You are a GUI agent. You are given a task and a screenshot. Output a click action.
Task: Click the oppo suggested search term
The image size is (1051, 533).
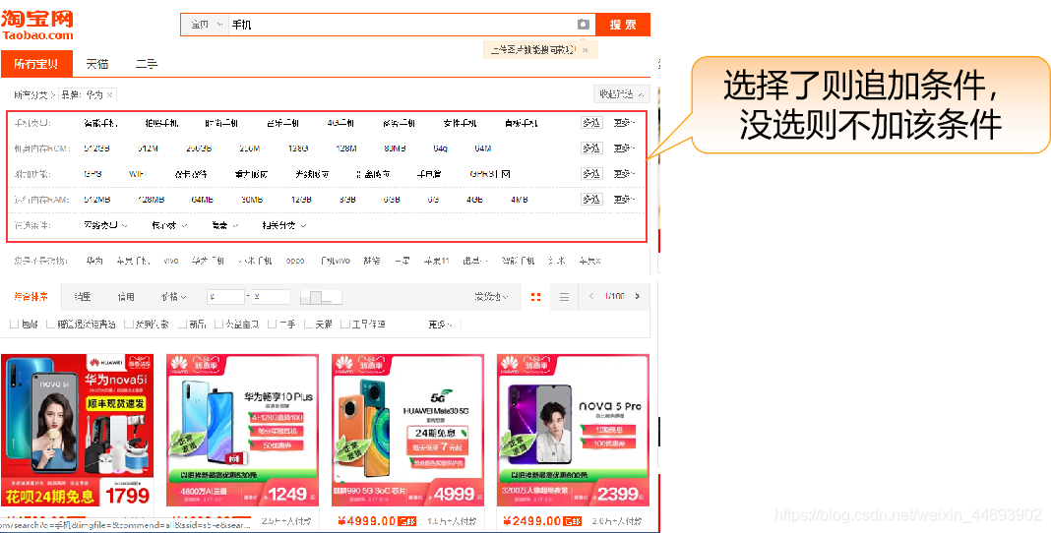(295, 262)
